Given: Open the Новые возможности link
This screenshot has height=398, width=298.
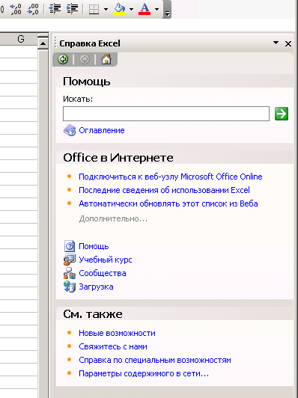Looking at the screenshot, I should [x=117, y=333].
